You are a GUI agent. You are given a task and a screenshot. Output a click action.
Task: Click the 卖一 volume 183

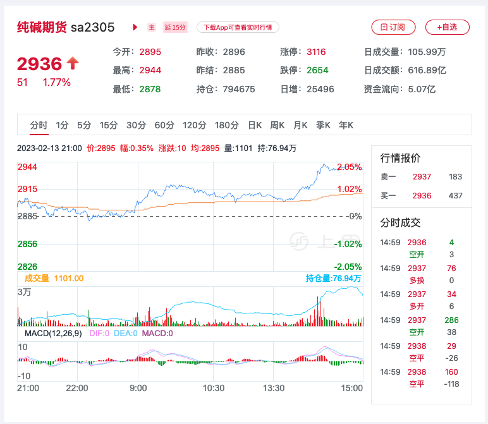point(455,177)
